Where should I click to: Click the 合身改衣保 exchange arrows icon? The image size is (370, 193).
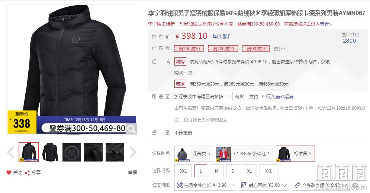point(297,185)
